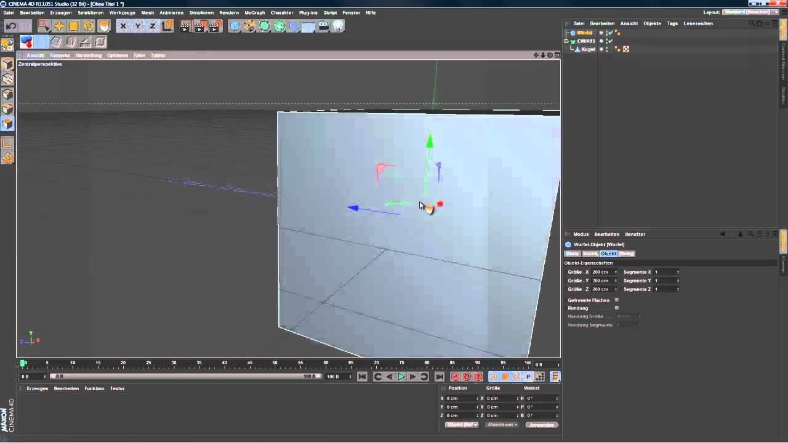Open the live selection tool
This screenshot has width=788, height=443.
tap(44, 26)
